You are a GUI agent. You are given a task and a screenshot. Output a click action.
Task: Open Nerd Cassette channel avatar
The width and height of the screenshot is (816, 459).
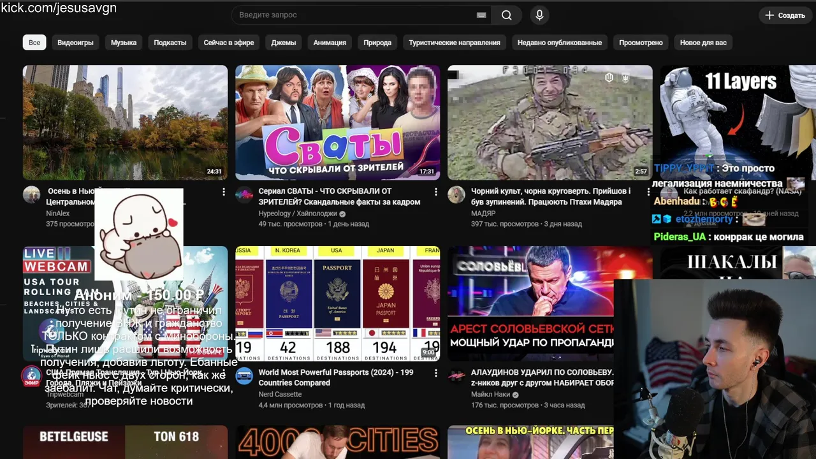click(x=244, y=375)
